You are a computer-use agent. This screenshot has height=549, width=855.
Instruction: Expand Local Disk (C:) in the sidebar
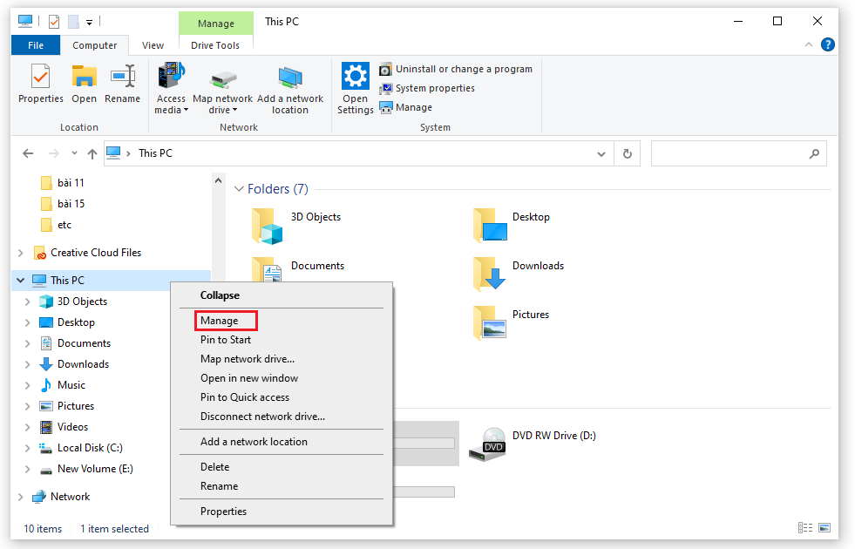click(27, 447)
